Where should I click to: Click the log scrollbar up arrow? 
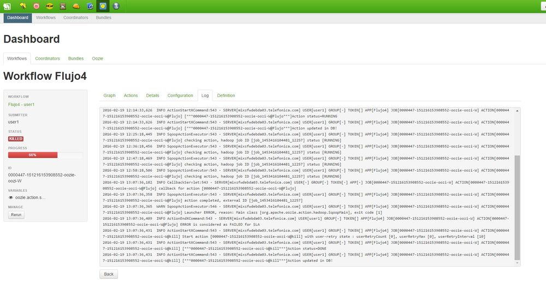pos(516,110)
